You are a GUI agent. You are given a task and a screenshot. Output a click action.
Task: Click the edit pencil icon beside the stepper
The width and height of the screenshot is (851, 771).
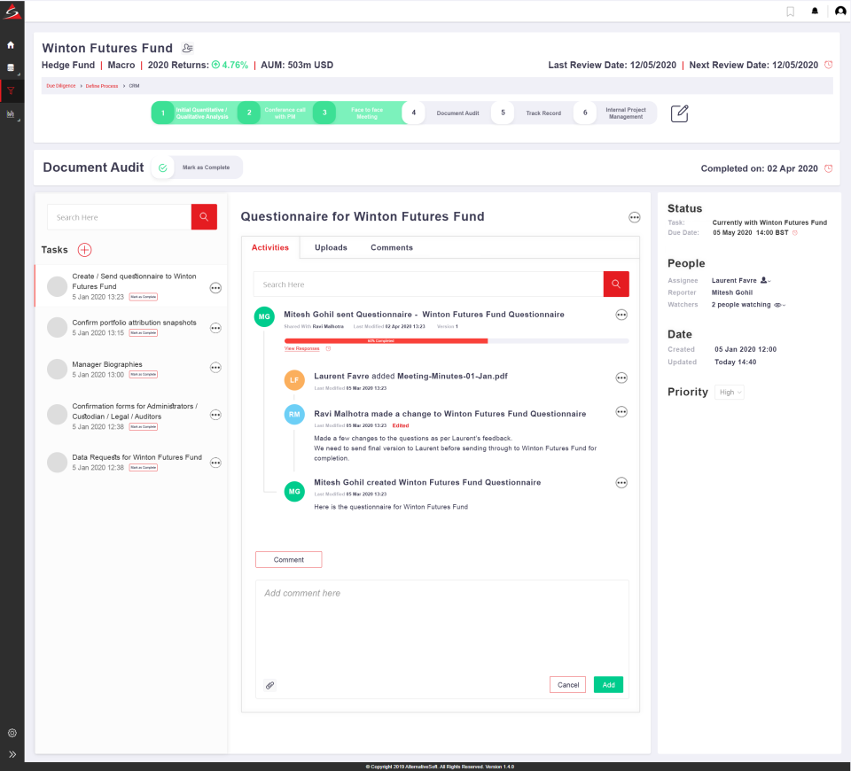[x=679, y=113]
